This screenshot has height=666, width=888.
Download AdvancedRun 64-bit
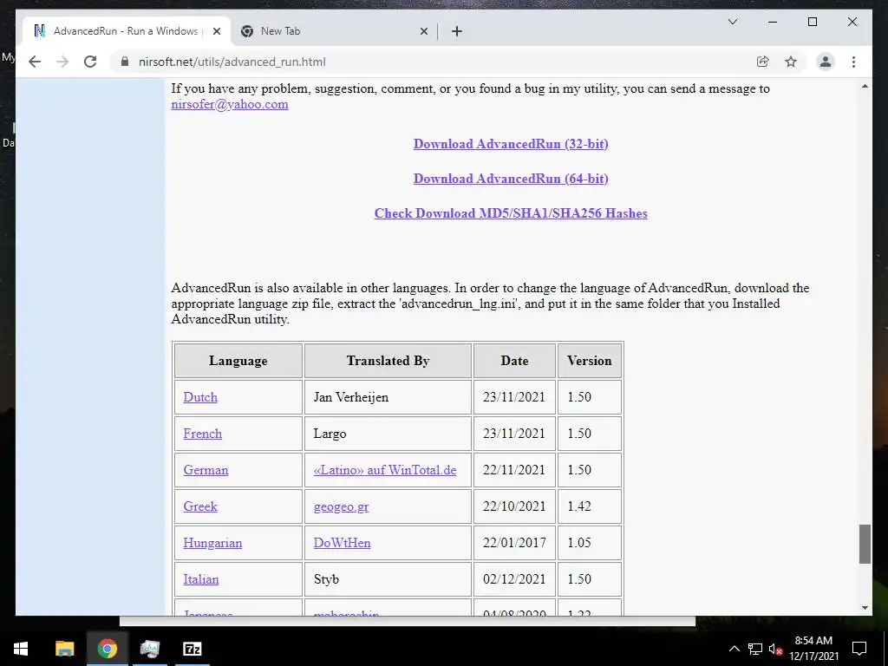(511, 179)
